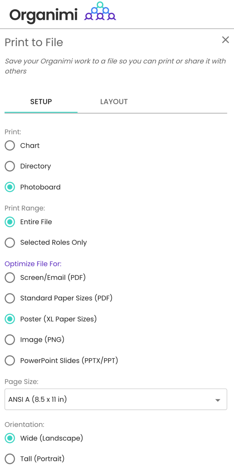The image size is (234, 473).
Task: Open the Page Size dropdown
Action: [116, 399]
